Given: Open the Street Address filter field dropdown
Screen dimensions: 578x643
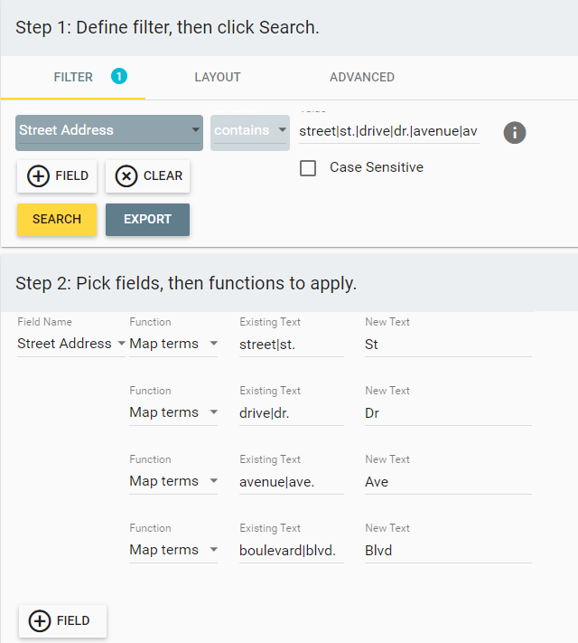Looking at the screenshot, I should (x=109, y=133).
